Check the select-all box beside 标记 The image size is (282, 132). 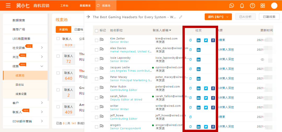point(97,31)
